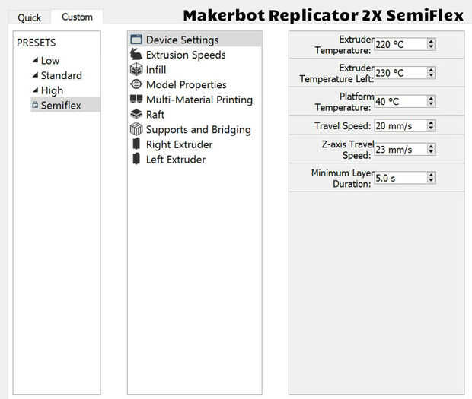This screenshot has height=399, width=472.
Task: Select the Semiflex preset
Action: (60, 106)
